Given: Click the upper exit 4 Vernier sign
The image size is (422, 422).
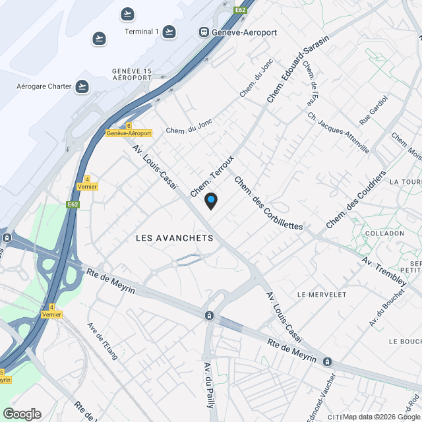Looking at the screenshot, I should point(87,183).
